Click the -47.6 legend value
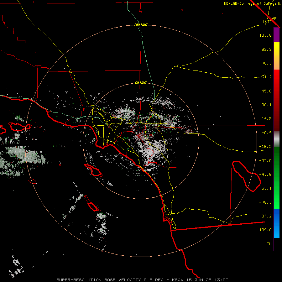 (x=265, y=175)
